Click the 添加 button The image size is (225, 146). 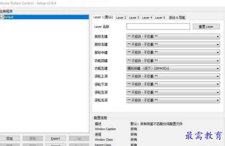point(10,138)
